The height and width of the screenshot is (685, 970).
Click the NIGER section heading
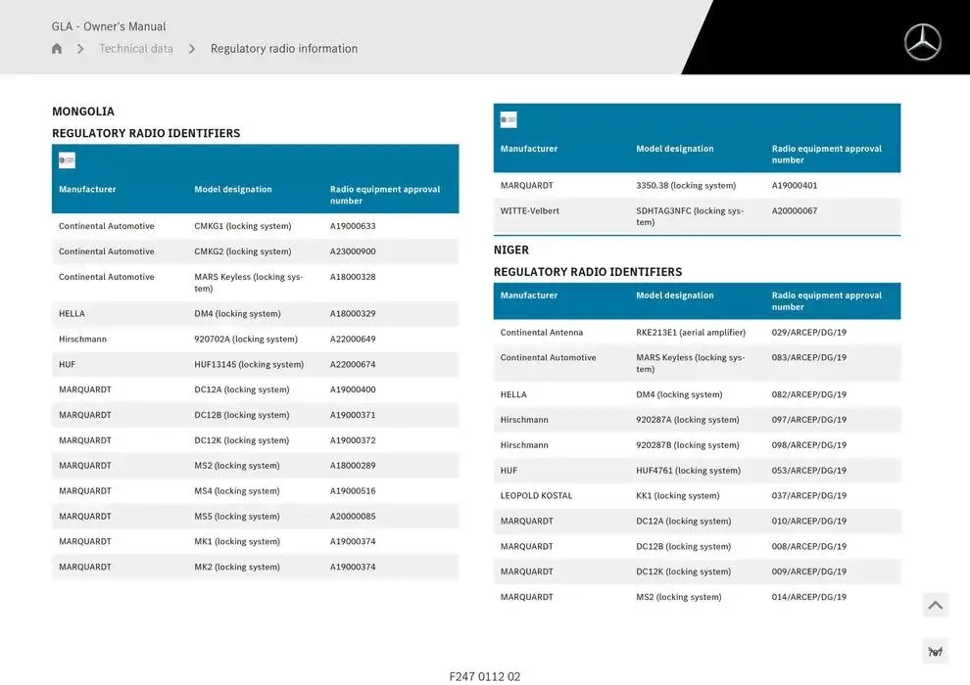[511, 251]
